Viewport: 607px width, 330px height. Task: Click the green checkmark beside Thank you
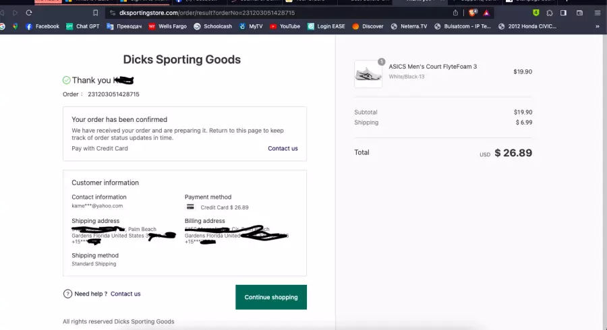[x=67, y=80]
